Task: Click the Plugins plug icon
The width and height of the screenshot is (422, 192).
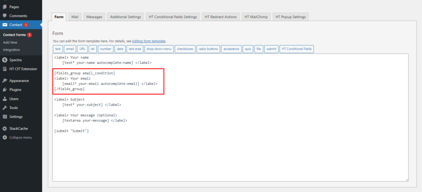Action: [5, 90]
